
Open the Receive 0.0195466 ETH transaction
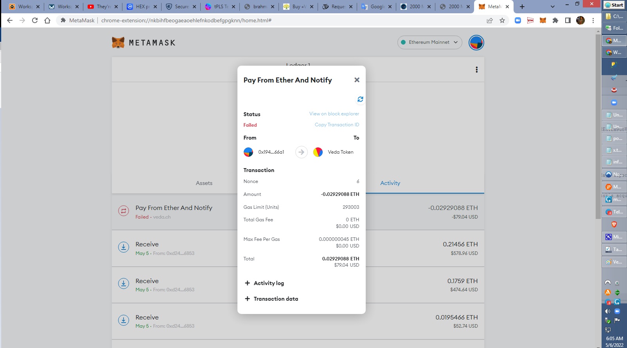pos(298,321)
